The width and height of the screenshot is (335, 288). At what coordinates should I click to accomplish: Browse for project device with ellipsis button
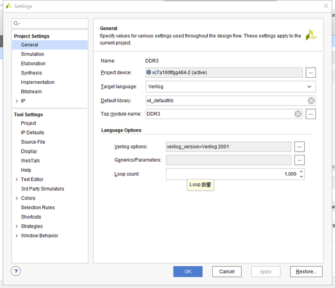310,73
